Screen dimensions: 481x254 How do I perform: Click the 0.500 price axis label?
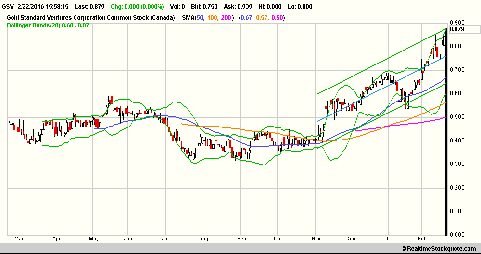[x=456, y=117]
